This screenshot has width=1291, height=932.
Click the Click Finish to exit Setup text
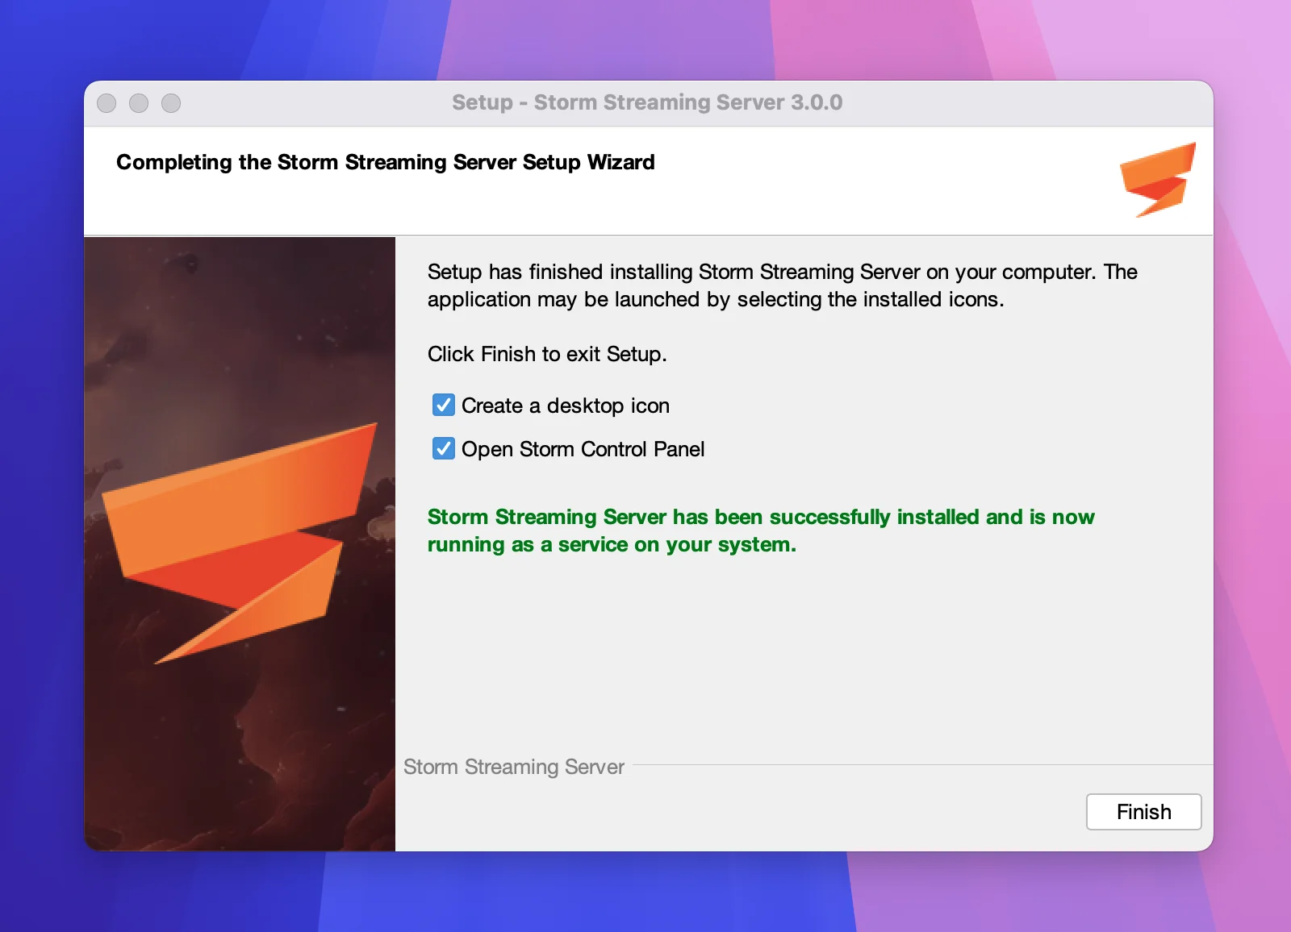547,353
